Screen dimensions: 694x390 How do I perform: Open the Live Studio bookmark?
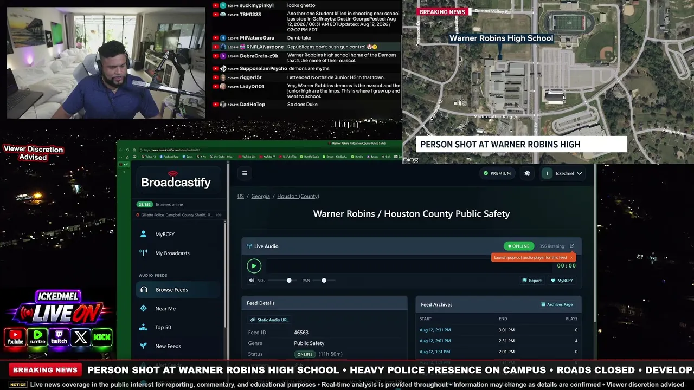tap(222, 157)
